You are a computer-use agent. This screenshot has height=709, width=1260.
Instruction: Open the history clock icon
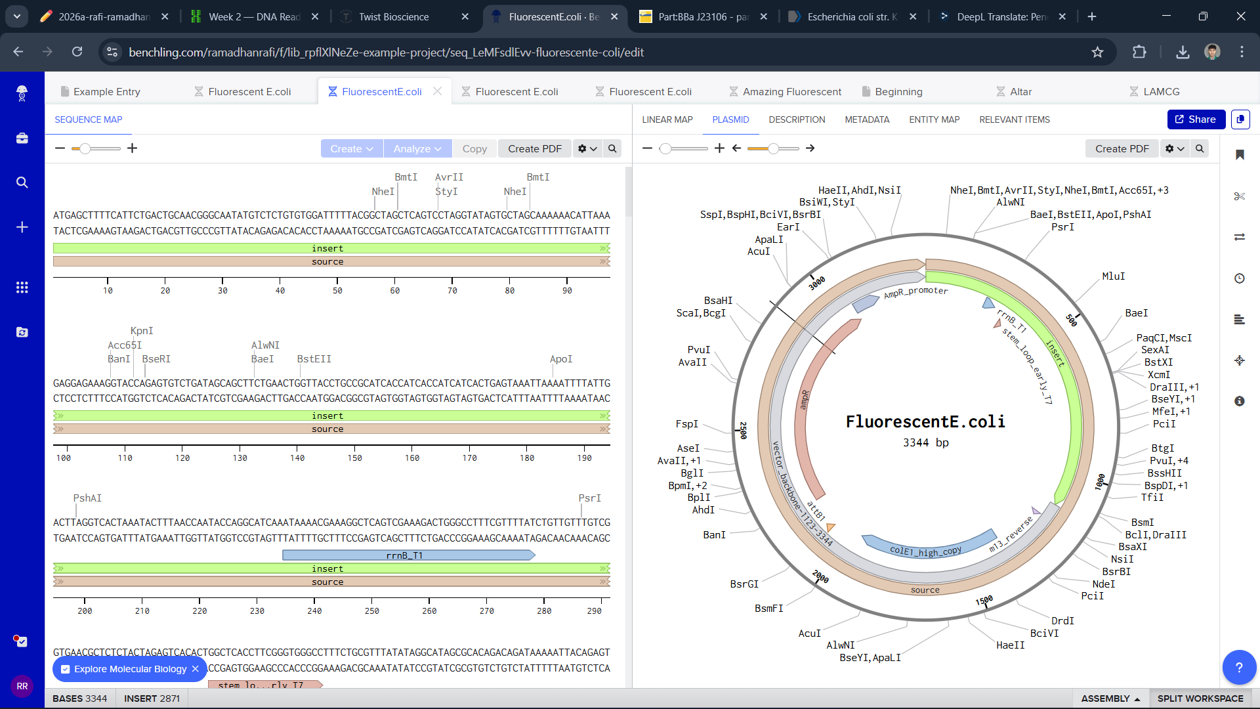[x=1239, y=278]
